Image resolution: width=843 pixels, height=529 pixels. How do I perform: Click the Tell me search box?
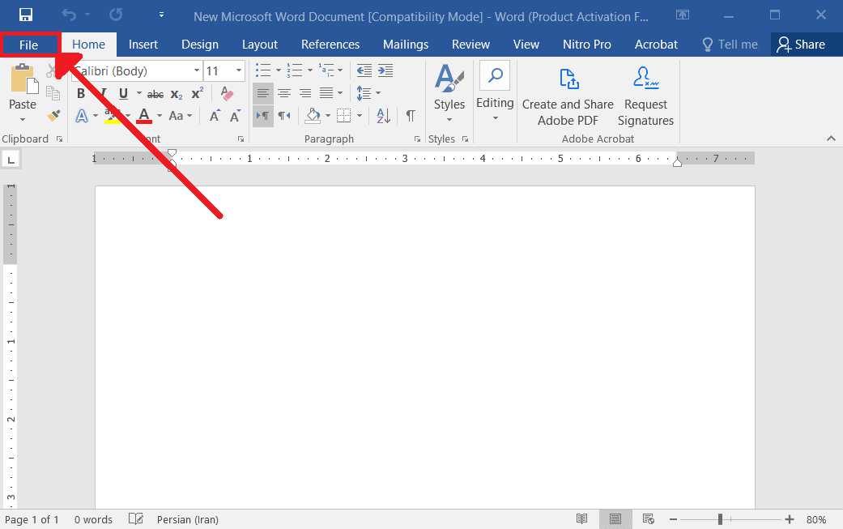(730, 45)
